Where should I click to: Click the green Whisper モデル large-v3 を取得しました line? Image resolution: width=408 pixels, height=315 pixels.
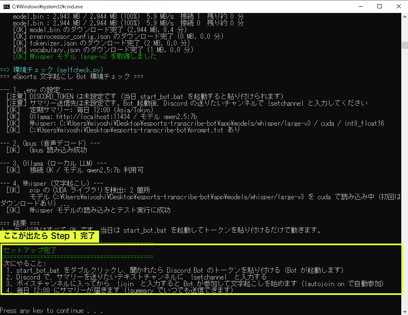pyautogui.click(x=85, y=56)
